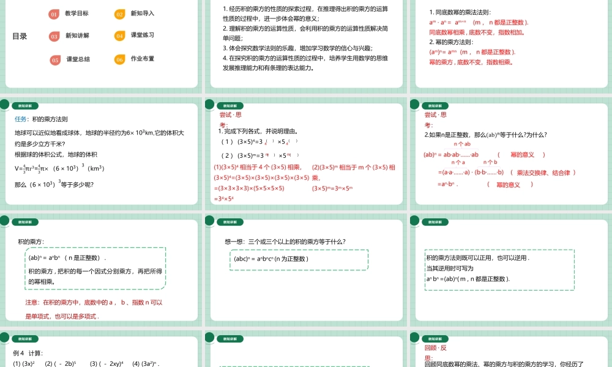Select the 05 课堂总结 red badge

[54, 61]
